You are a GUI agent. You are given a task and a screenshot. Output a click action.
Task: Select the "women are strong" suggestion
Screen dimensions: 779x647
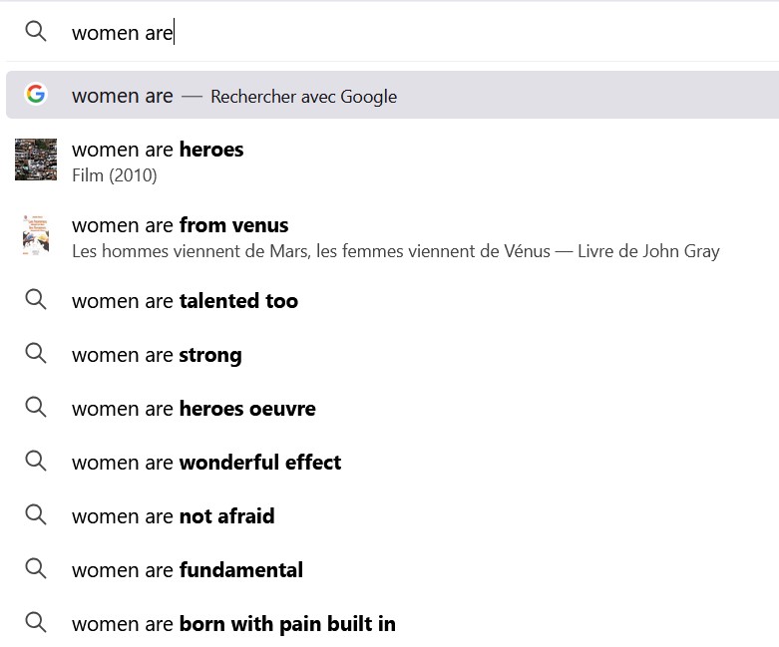[157, 355]
